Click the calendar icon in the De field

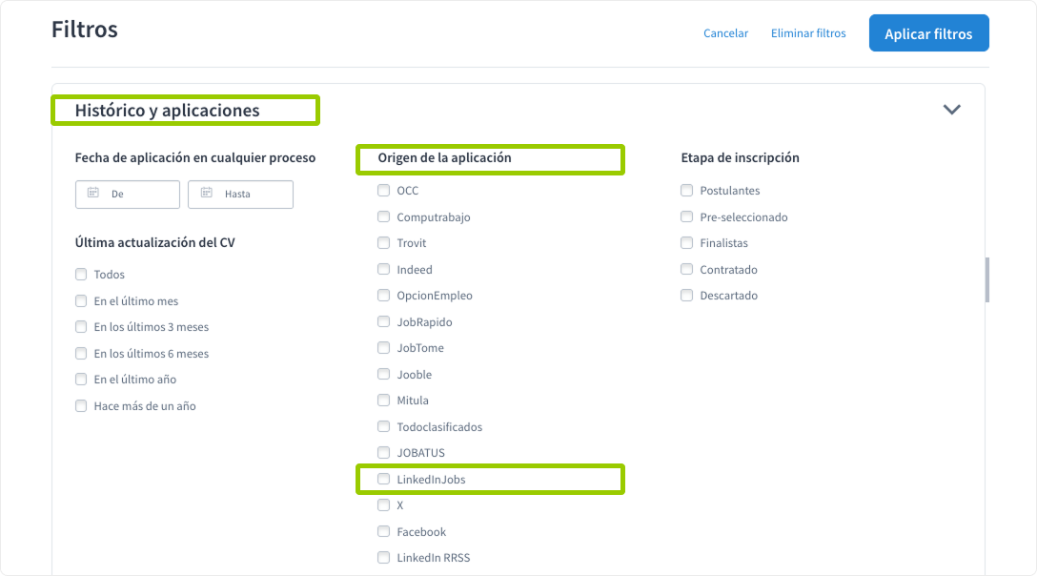pyautogui.click(x=93, y=193)
